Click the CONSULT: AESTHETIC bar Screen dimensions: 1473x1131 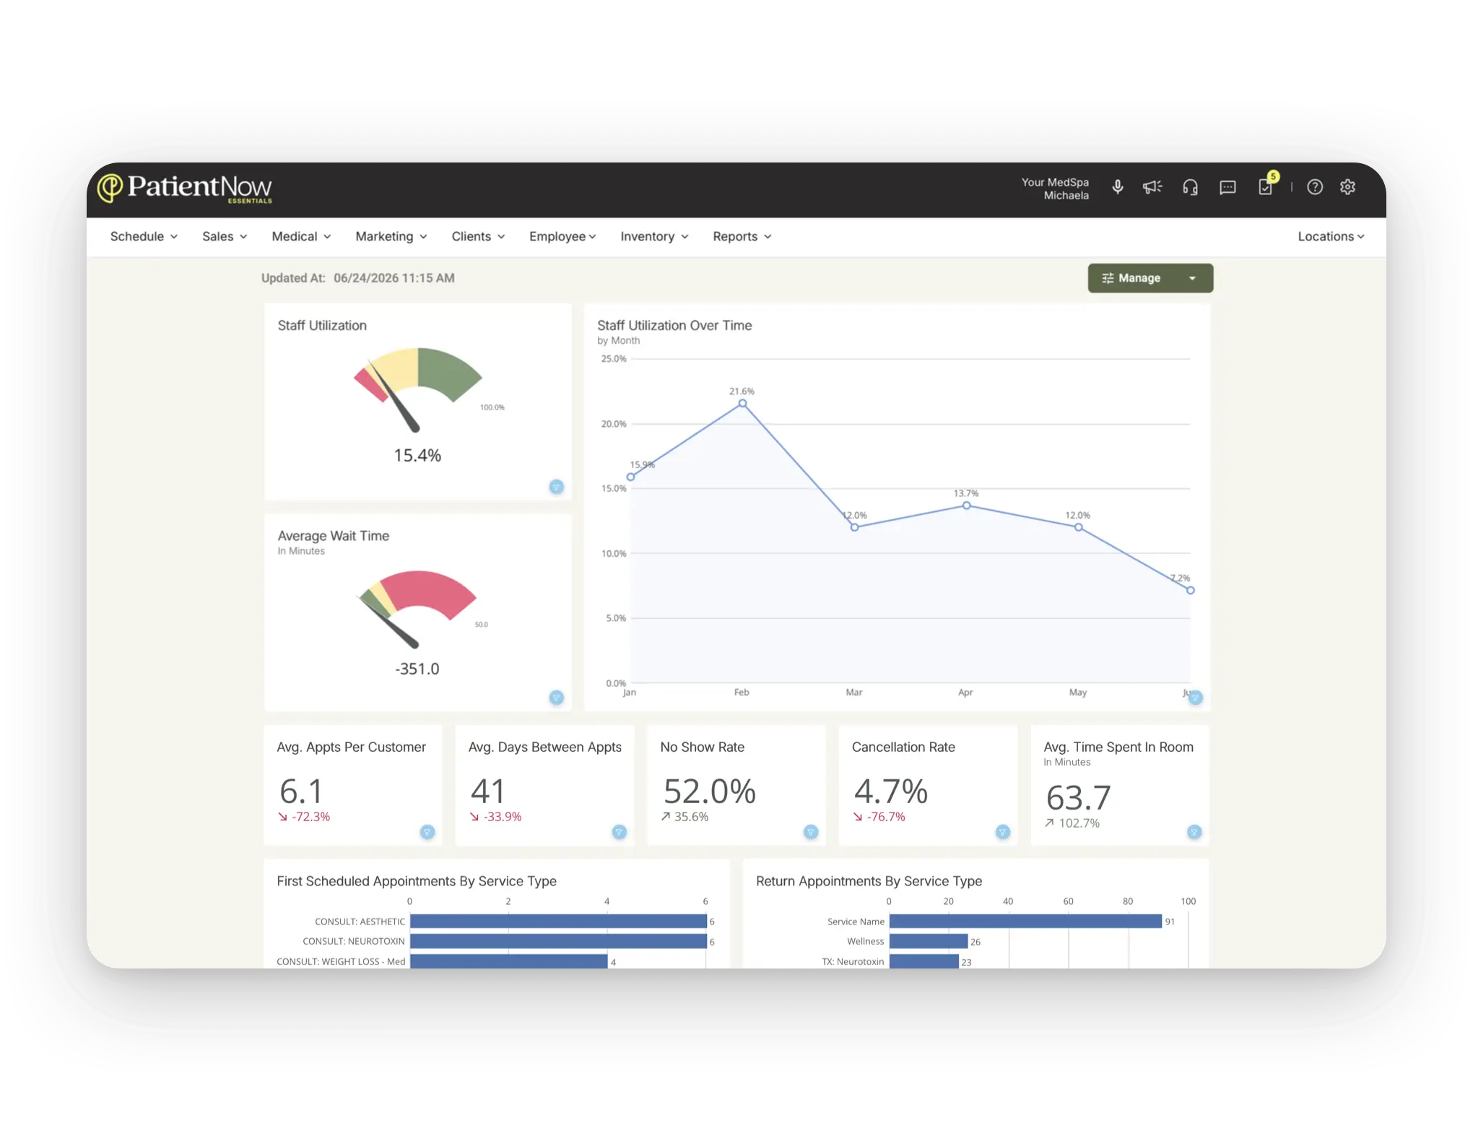point(558,922)
